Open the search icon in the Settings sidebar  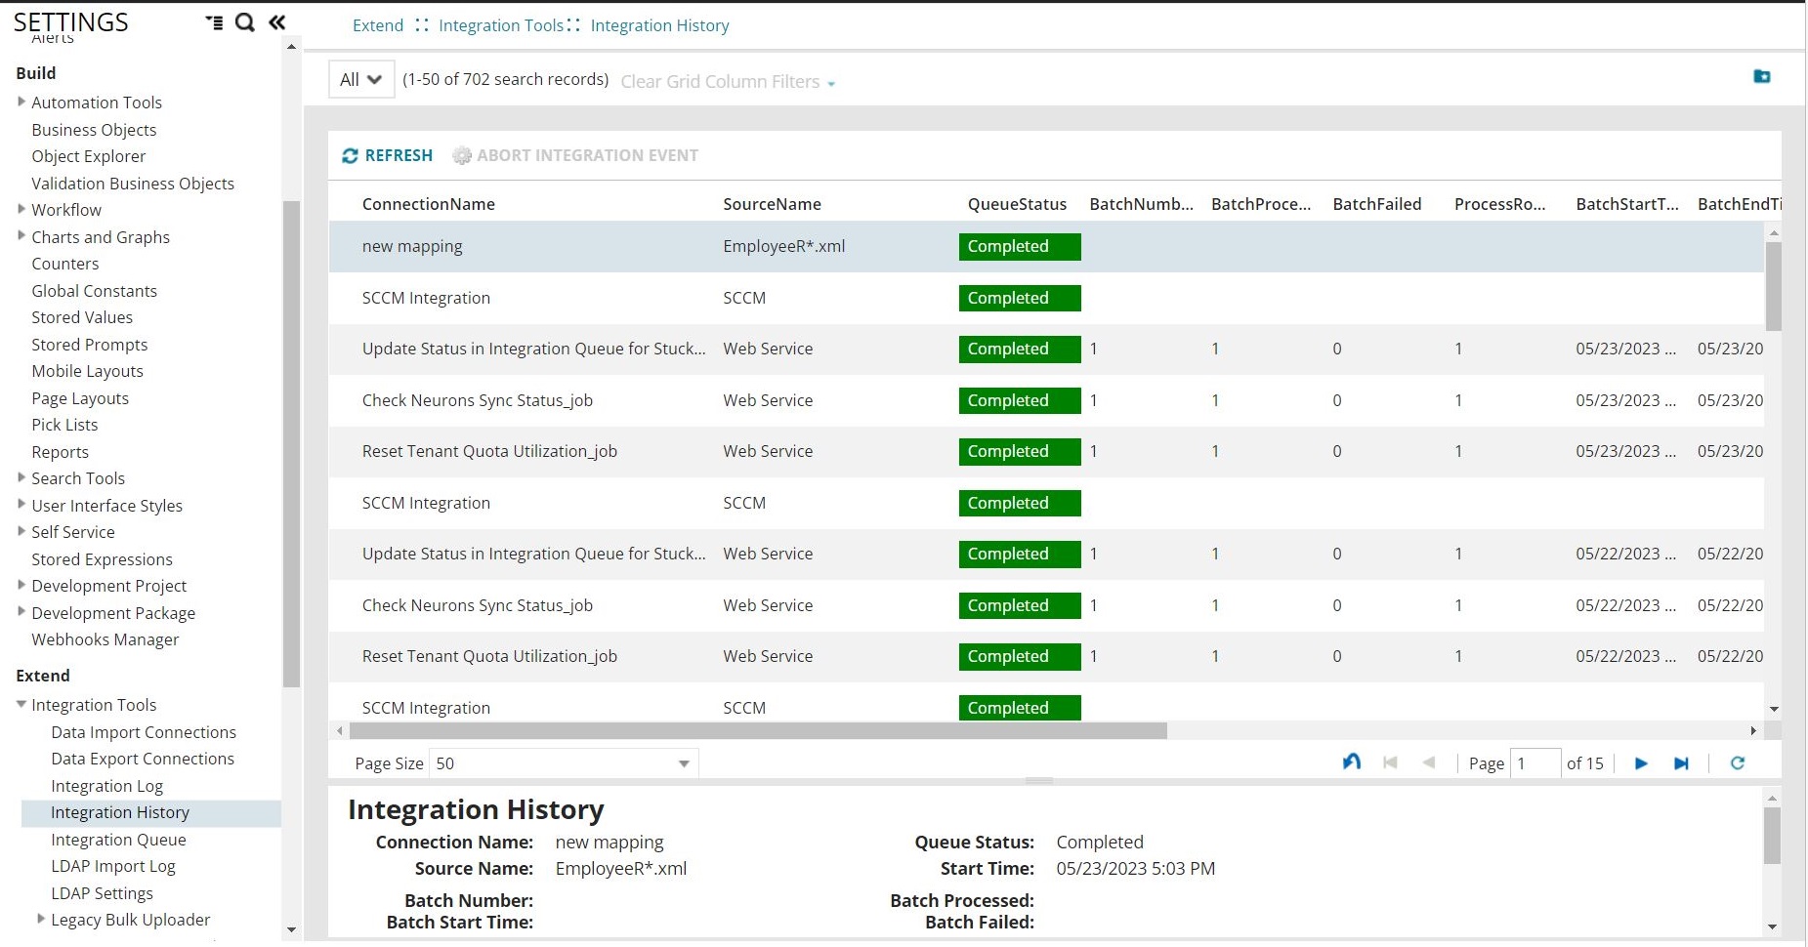243,21
